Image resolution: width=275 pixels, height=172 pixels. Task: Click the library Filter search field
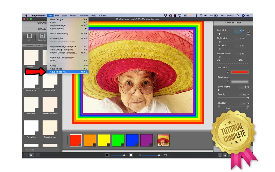[42, 150]
